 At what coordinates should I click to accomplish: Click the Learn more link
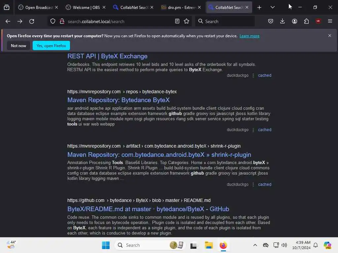250,36
